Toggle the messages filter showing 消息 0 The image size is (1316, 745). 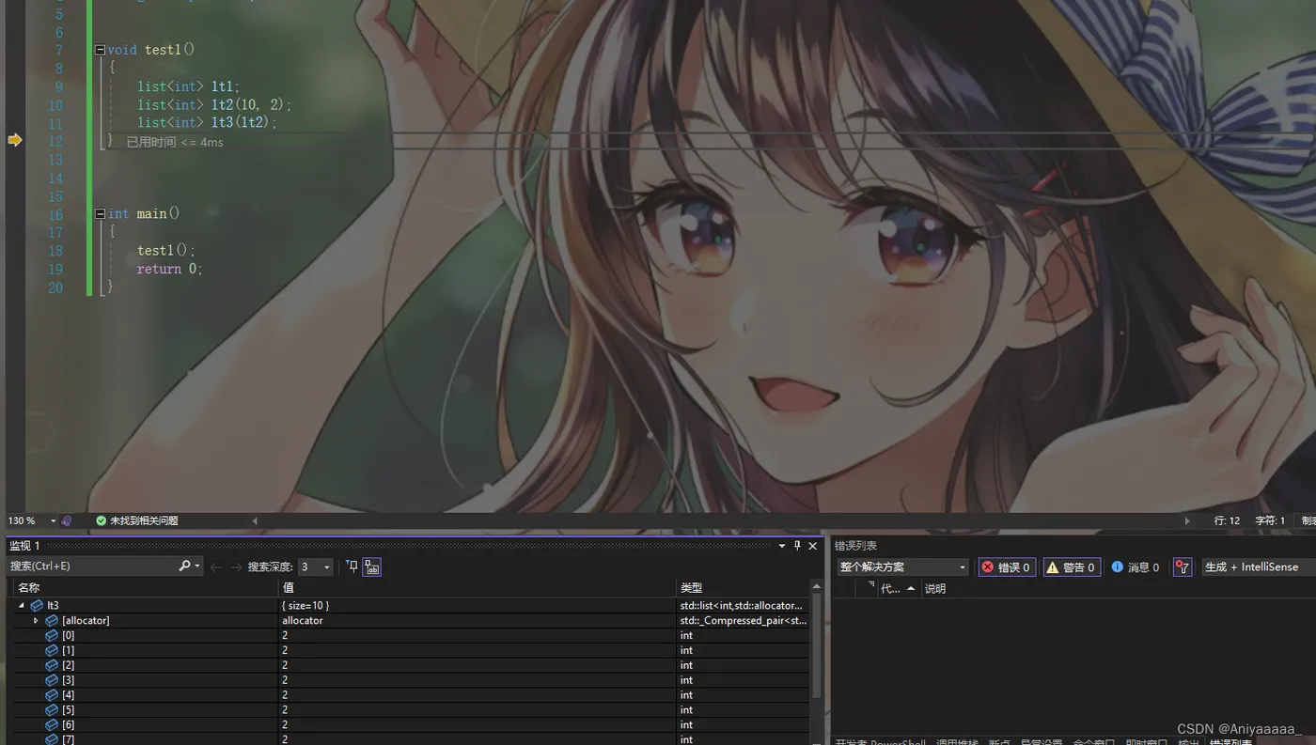click(1136, 567)
